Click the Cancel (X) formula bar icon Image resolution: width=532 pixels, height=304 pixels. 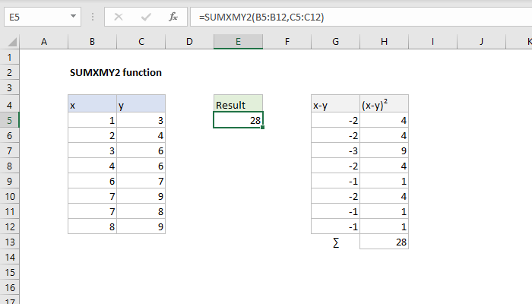[119, 17]
